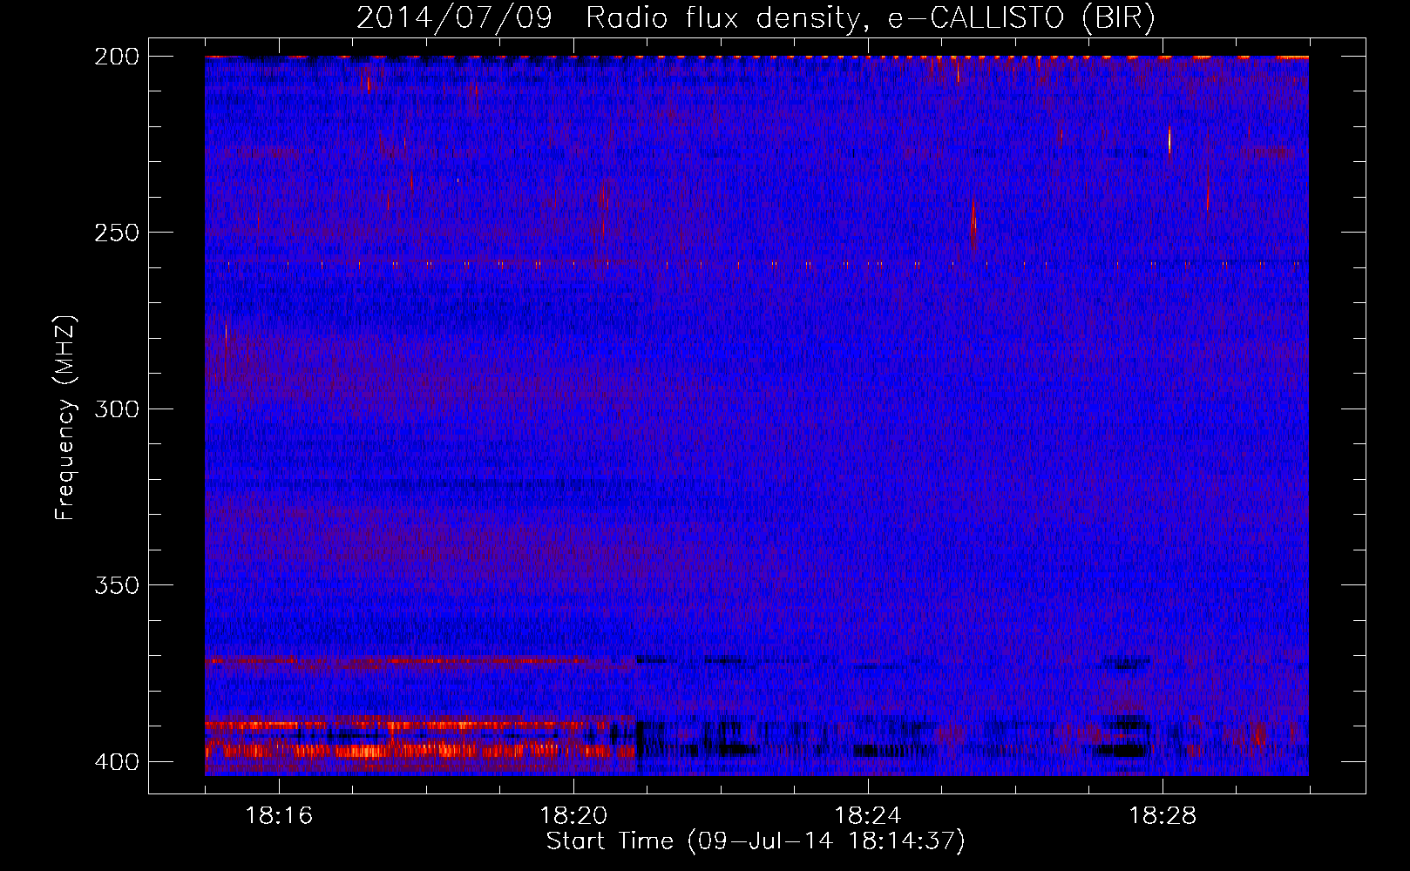Click the 350 frequency tick label
This screenshot has height=871, width=1410.
pyautogui.click(x=116, y=585)
